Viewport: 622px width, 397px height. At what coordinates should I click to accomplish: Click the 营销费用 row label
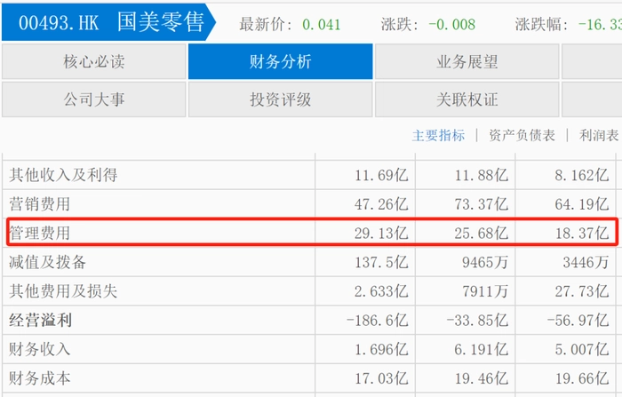point(39,204)
